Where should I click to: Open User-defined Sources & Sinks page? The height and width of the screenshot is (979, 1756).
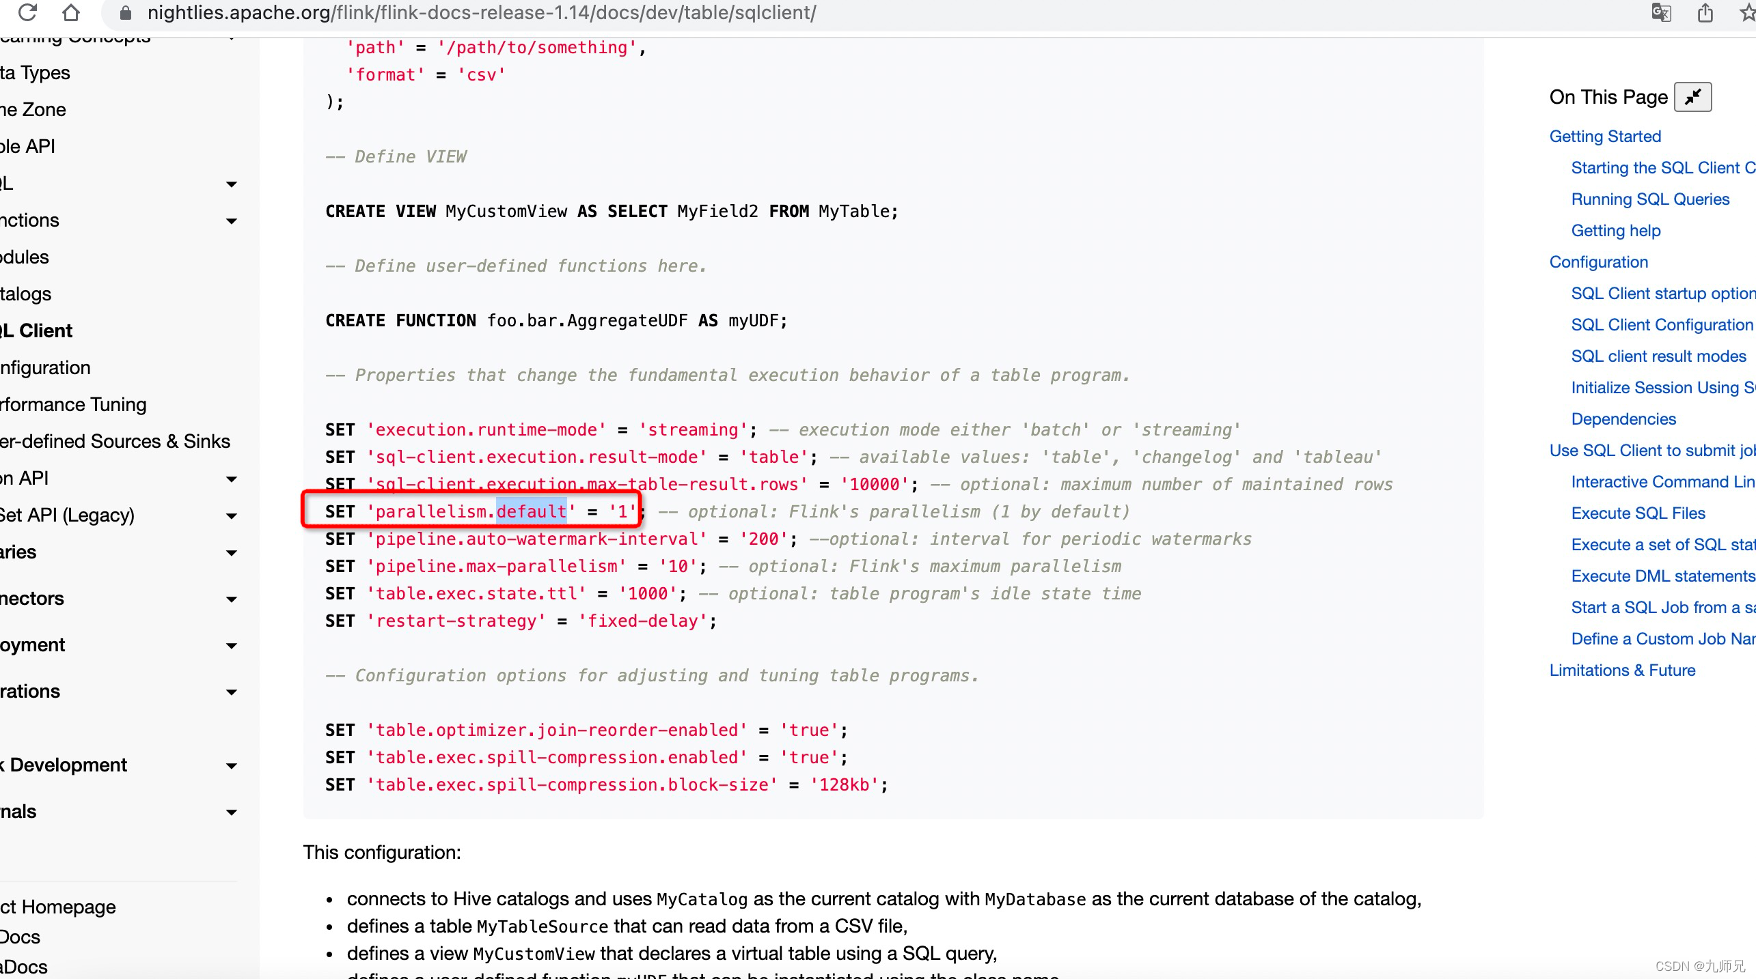pyautogui.click(x=115, y=441)
